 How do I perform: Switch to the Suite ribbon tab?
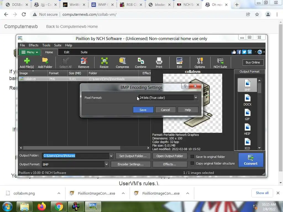[84, 52]
